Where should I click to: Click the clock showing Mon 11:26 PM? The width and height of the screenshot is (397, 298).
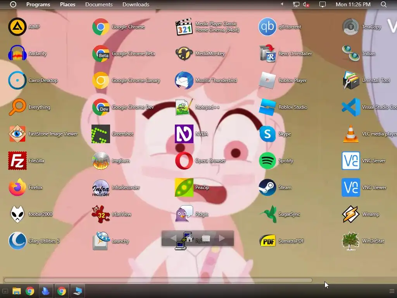(x=353, y=4)
